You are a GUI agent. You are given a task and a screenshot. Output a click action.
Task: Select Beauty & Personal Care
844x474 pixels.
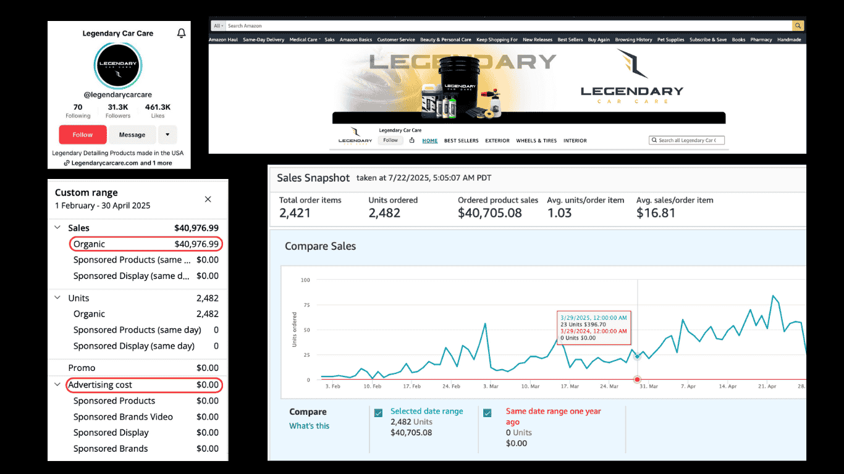point(445,39)
